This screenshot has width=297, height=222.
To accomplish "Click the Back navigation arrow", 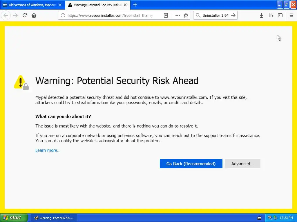I will click(x=6, y=15).
